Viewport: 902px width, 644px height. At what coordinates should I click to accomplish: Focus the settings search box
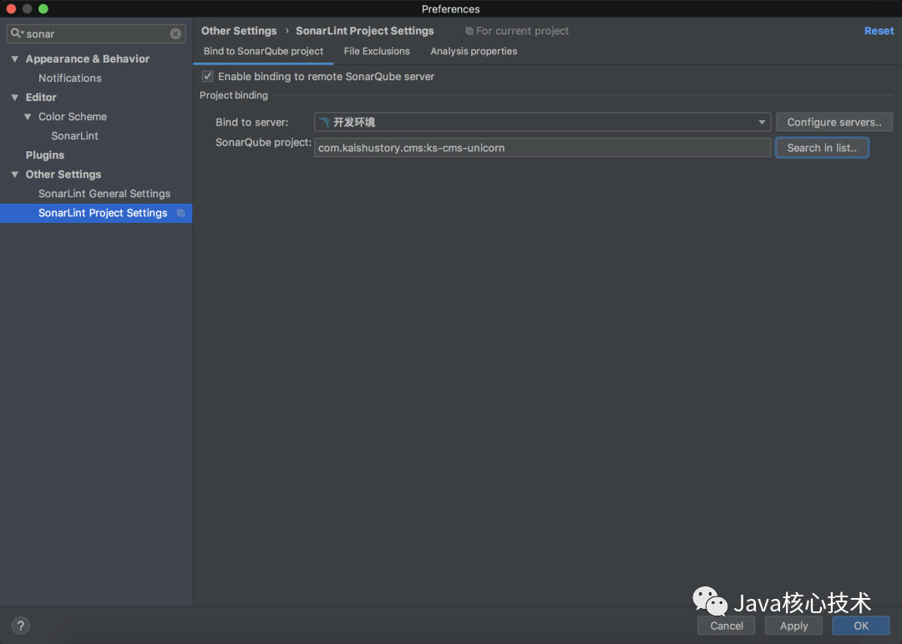click(96, 34)
